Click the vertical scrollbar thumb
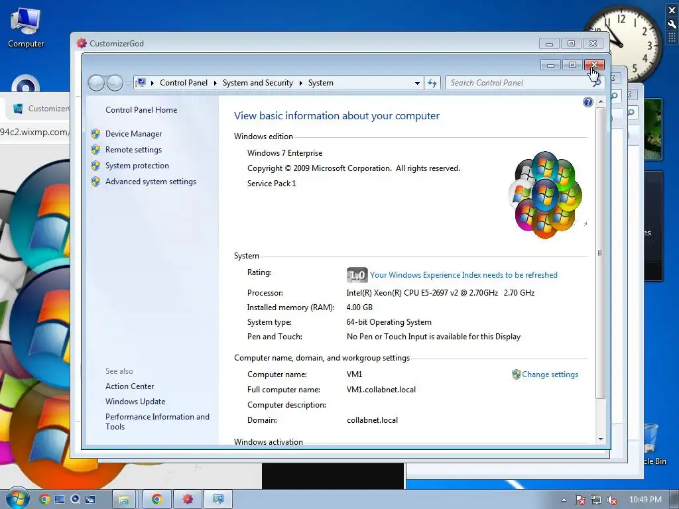The image size is (679, 509). [600, 253]
